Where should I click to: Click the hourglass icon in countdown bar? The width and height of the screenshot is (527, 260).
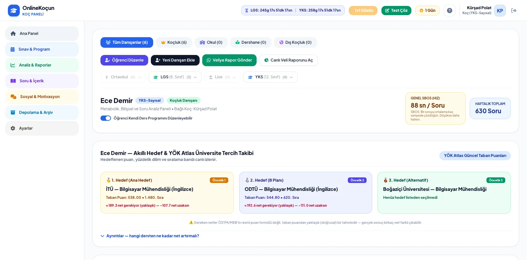(x=247, y=11)
